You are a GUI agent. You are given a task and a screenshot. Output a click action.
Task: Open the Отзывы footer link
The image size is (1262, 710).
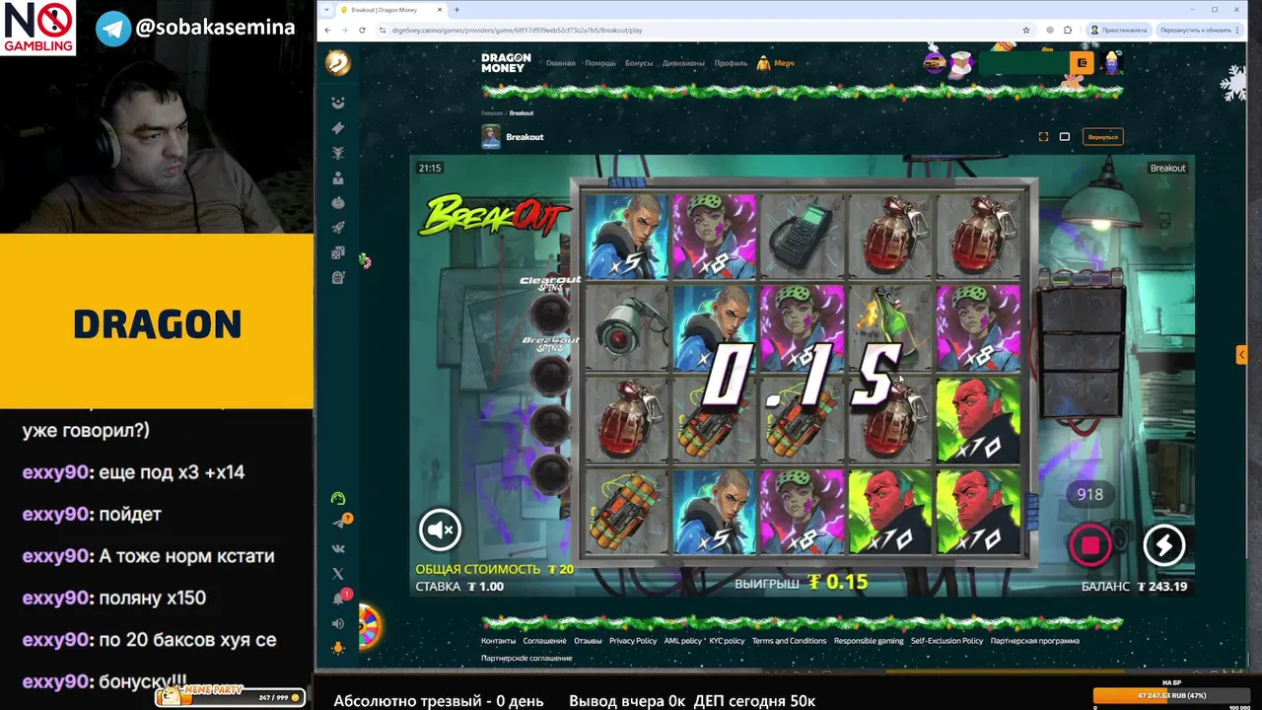click(x=588, y=641)
